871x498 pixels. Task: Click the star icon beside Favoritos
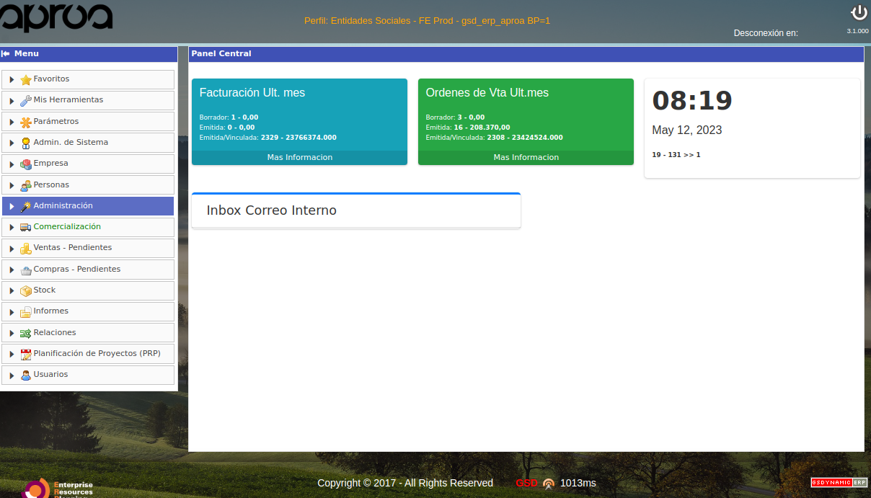point(26,80)
